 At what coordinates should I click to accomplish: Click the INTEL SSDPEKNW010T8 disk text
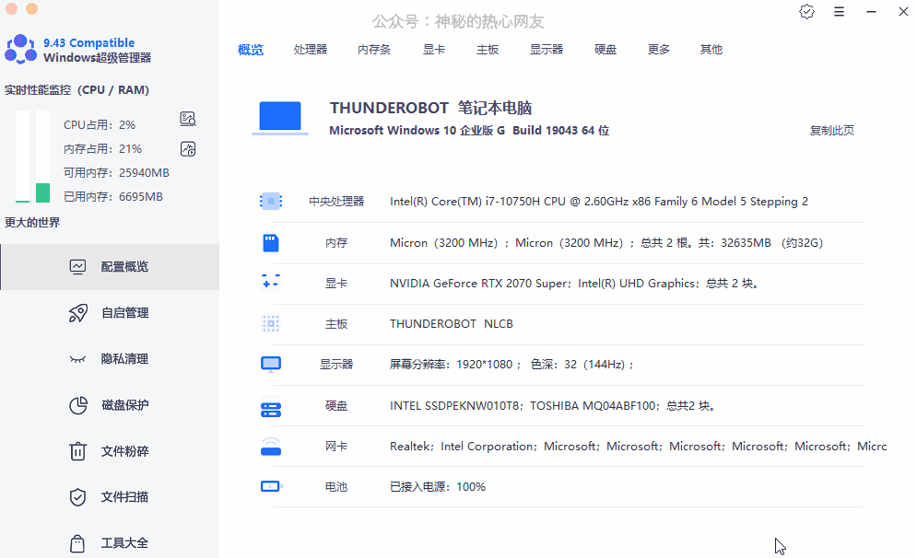click(553, 405)
